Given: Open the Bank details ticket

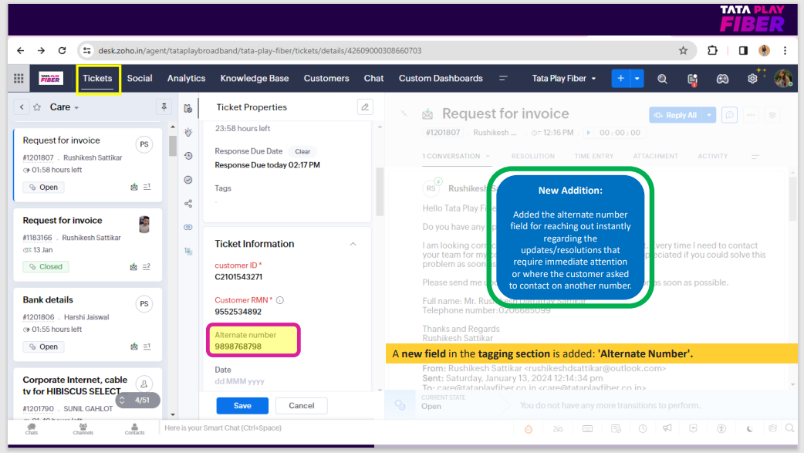Looking at the screenshot, I should click(88, 324).
